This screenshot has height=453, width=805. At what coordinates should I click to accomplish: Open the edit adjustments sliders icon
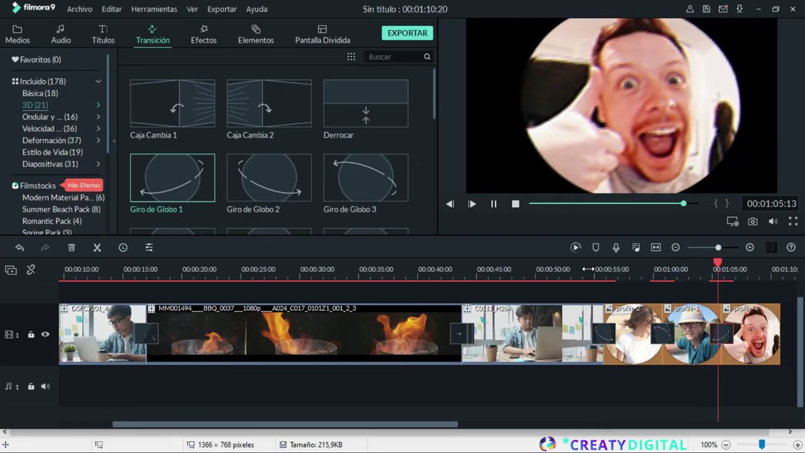click(149, 248)
